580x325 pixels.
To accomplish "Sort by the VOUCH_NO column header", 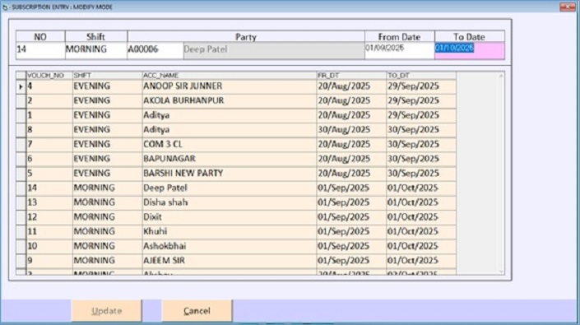I will [49, 76].
